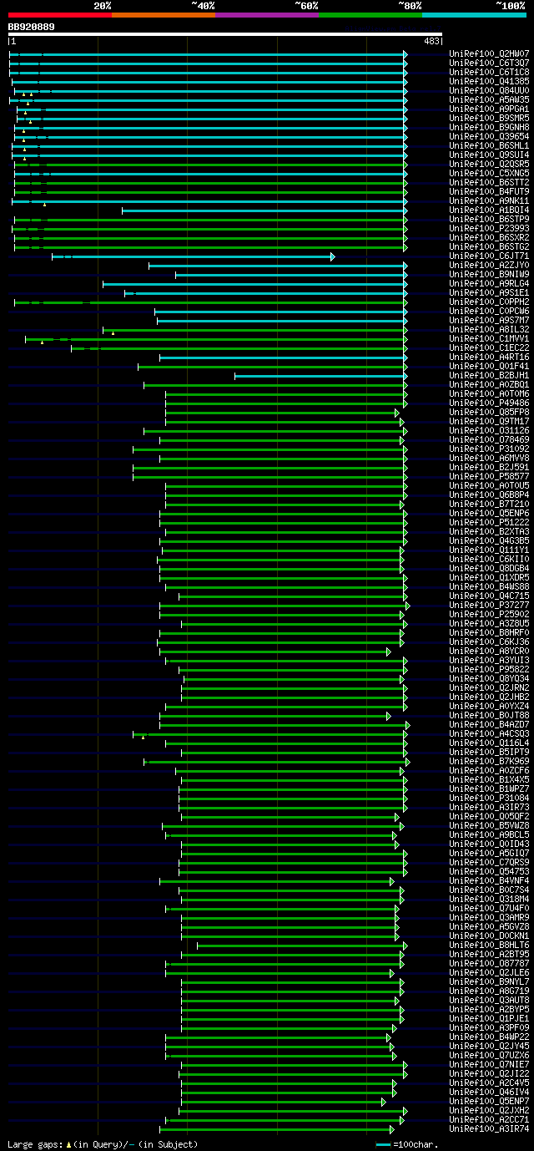Select the UniRef100_A9NK11 label

click(x=489, y=200)
